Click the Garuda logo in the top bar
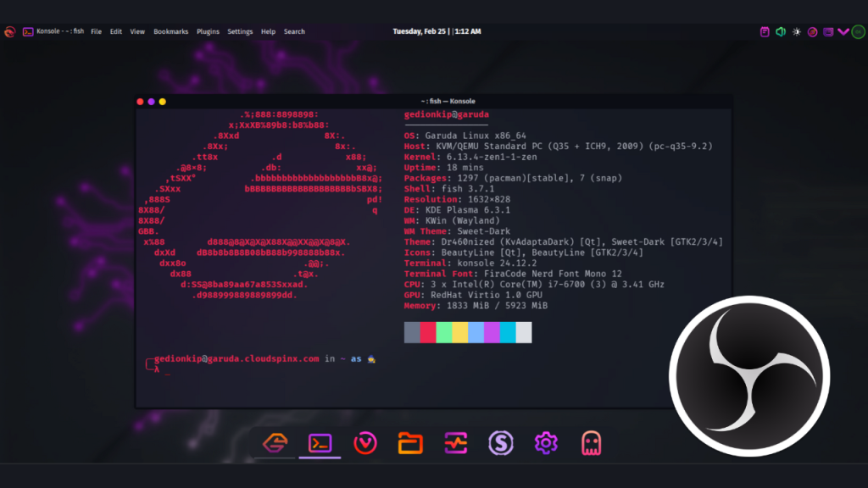The height and width of the screenshot is (488, 868). tap(9, 31)
